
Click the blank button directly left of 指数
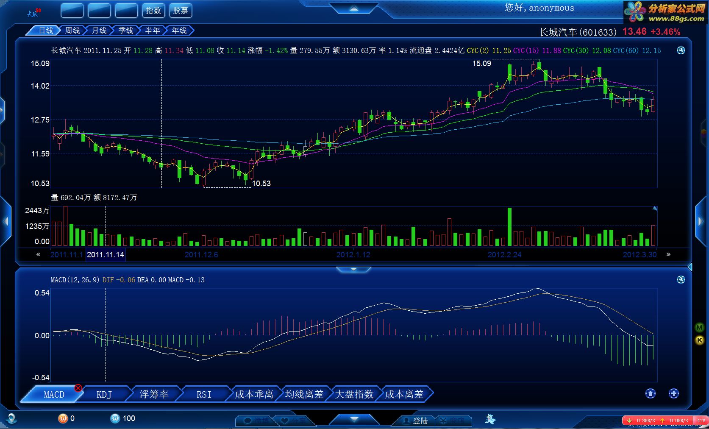tap(126, 11)
